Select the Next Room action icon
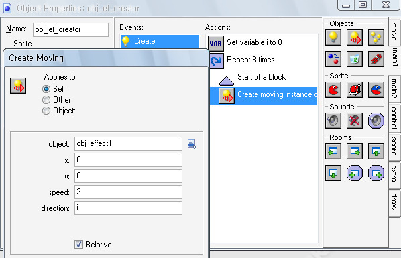 [355, 151]
